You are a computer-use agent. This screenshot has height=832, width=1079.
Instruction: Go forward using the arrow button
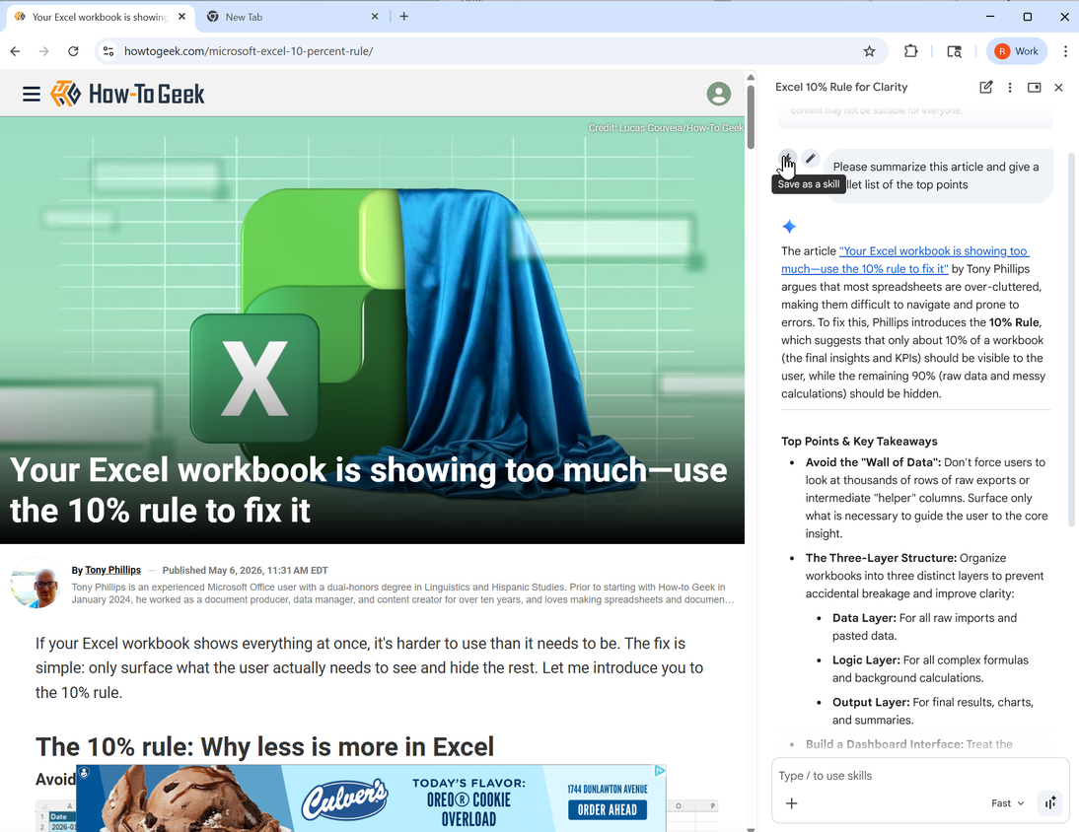click(44, 51)
